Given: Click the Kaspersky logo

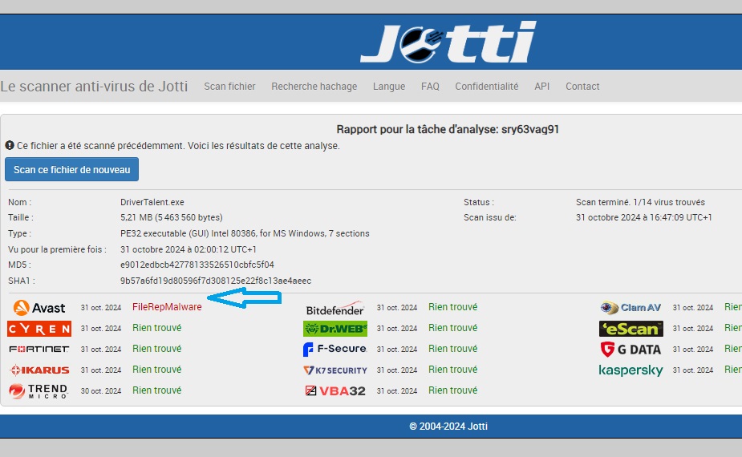Looking at the screenshot, I should (630, 370).
